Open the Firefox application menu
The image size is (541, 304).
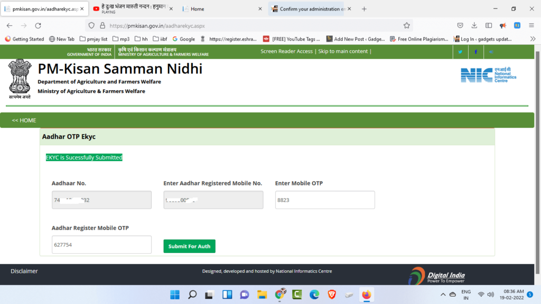pos(531,25)
